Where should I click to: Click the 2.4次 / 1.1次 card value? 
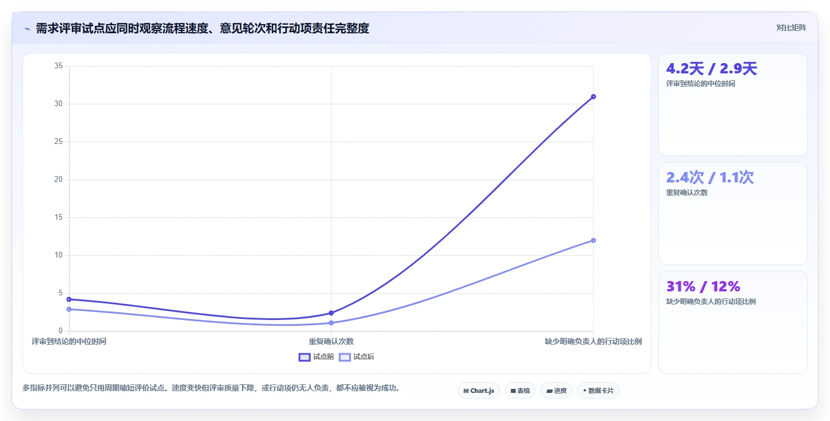coord(710,178)
